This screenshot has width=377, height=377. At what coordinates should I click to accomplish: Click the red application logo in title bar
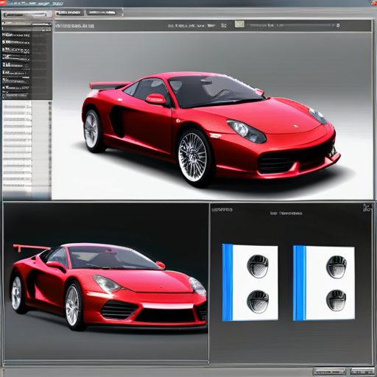(2, 3)
